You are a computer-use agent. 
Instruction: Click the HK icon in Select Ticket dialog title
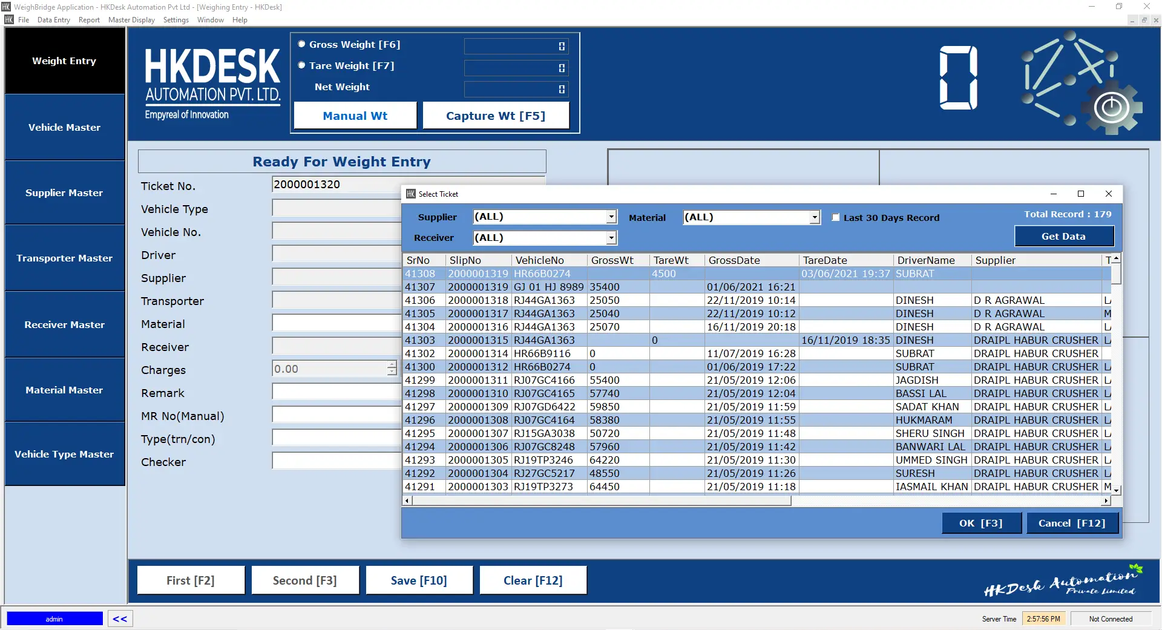pyautogui.click(x=411, y=194)
